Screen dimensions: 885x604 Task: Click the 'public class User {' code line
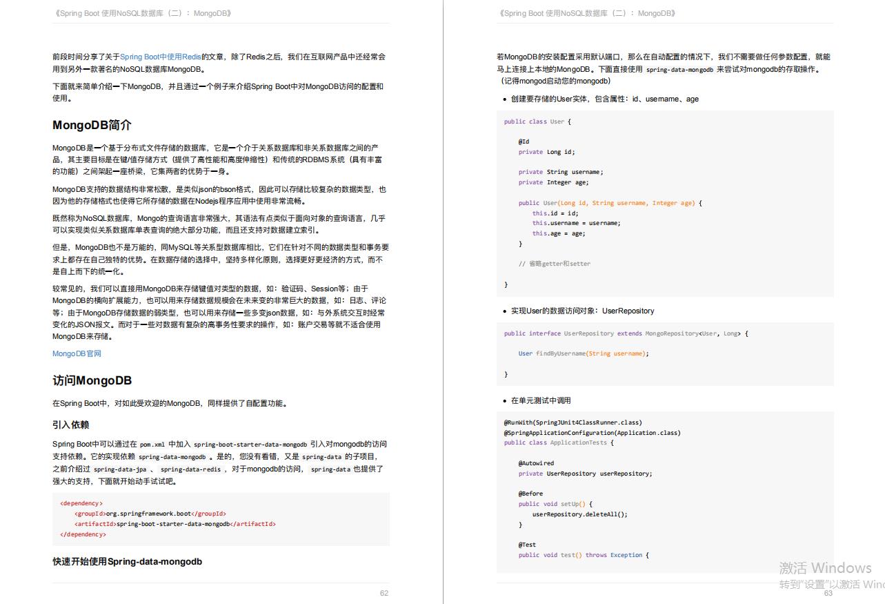click(537, 121)
